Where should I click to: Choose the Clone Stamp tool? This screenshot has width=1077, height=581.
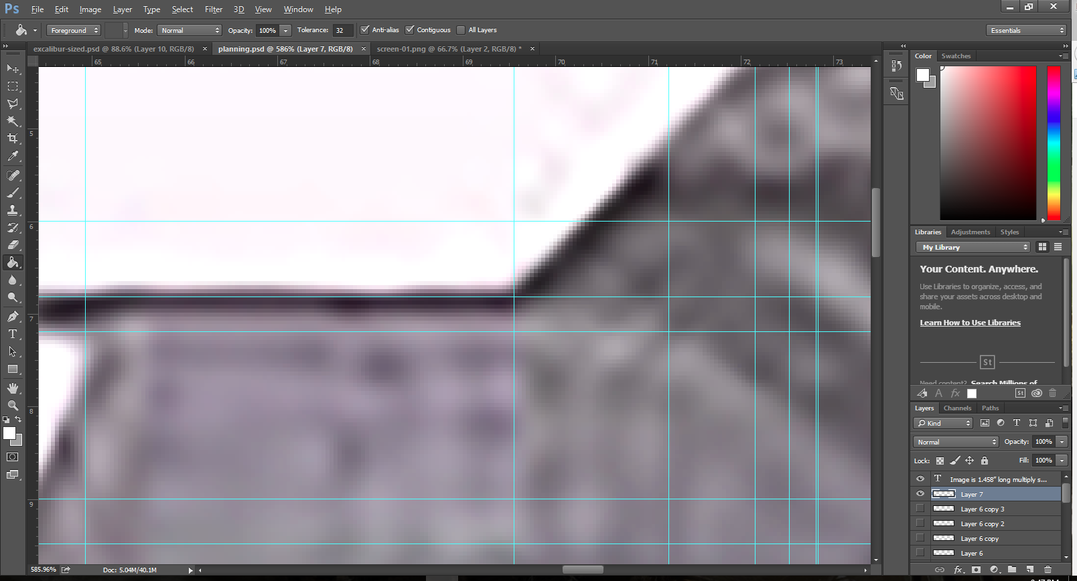click(x=13, y=210)
